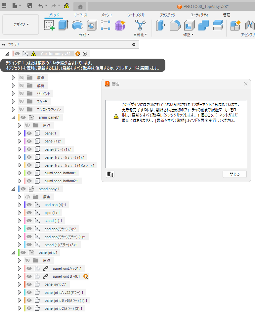Collapse the panel joint:1 node
Image resolution: width=255 pixels, height=324 pixels.
click(x=14, y=252)
